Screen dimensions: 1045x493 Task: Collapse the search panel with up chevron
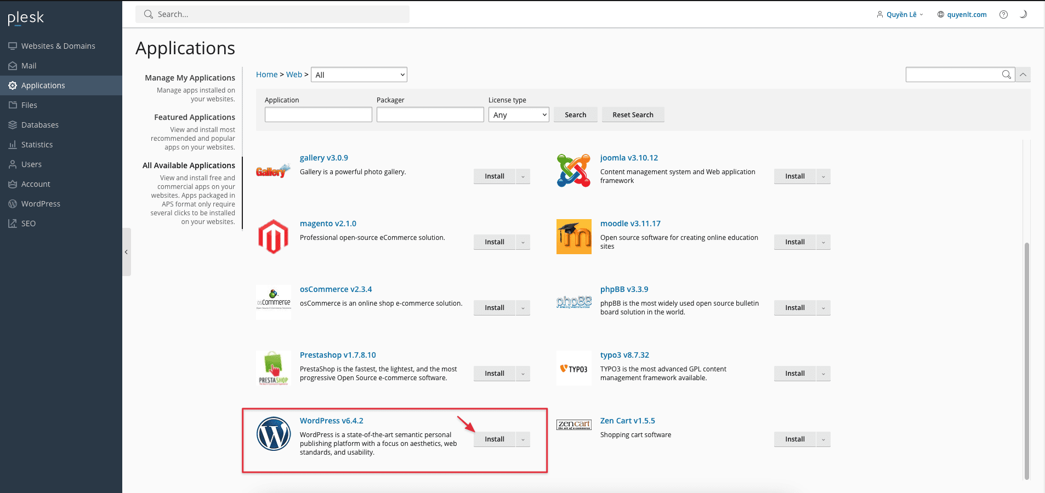pyautogui.click(x=1023, y=74)
